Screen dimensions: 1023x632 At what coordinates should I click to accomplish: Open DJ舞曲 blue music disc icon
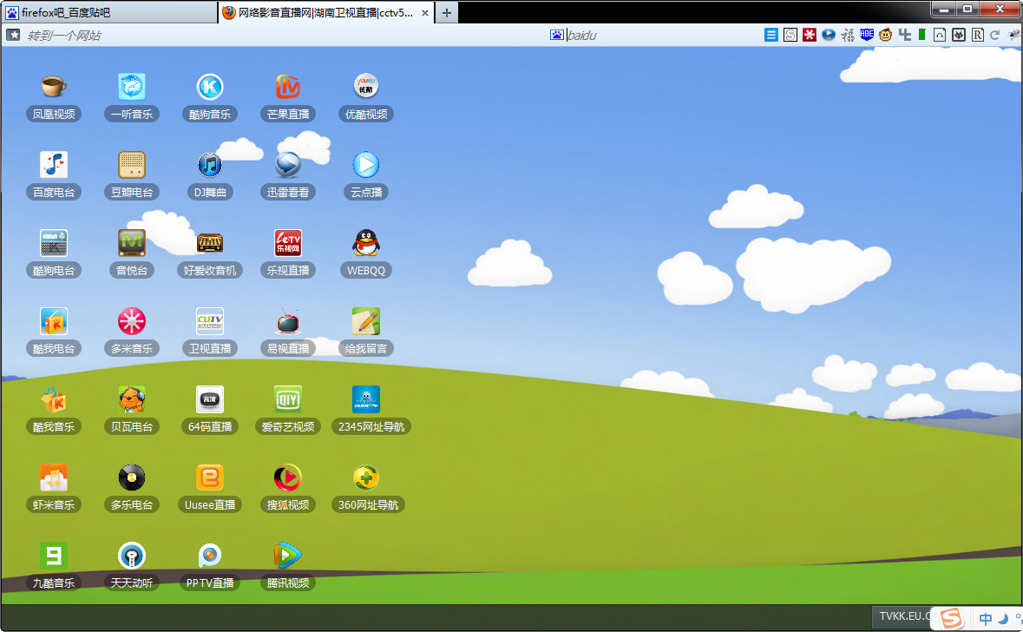click(x=210, y=165)
